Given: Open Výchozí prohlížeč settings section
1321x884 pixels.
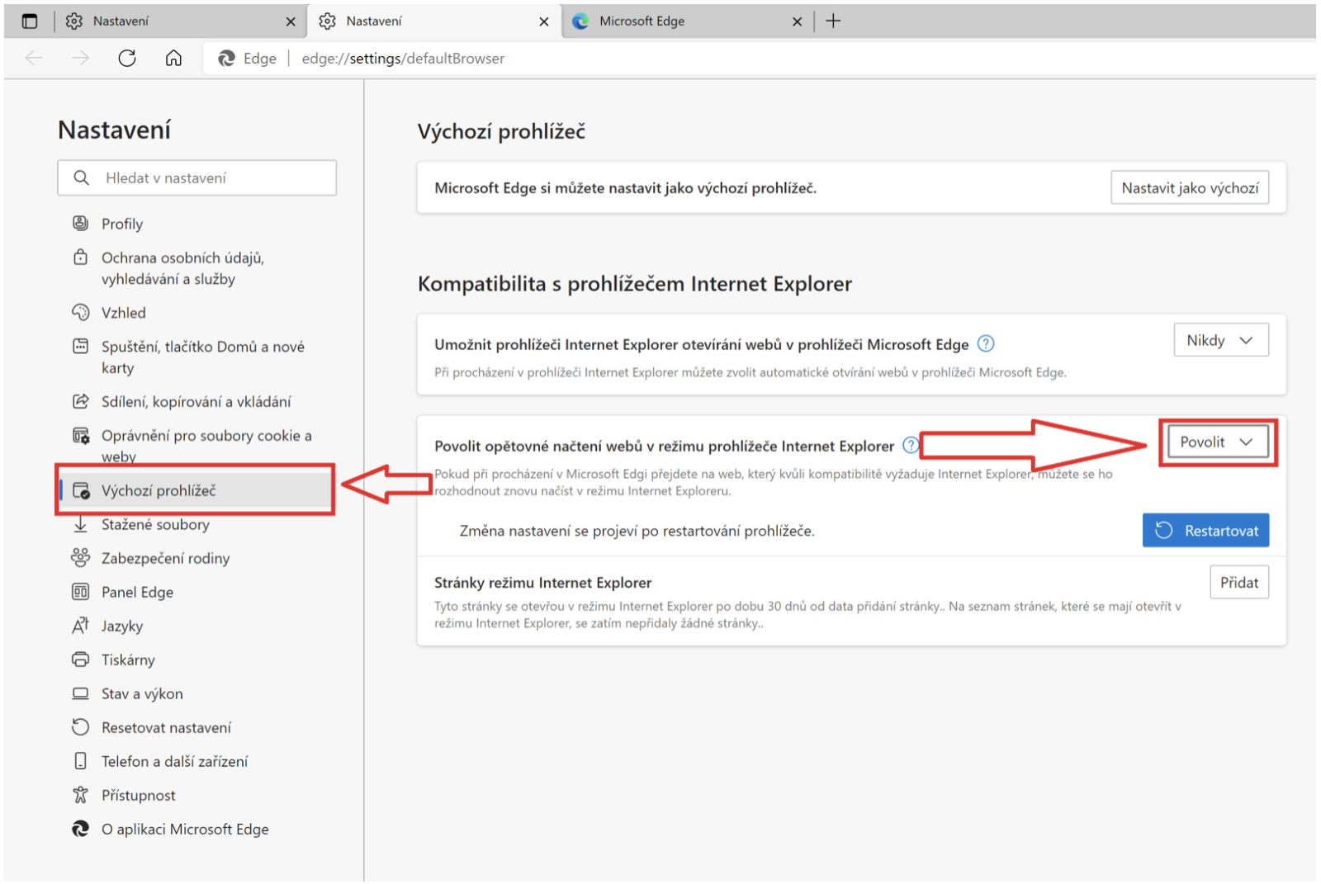Looking at the screenshot, I should [196, 490].
